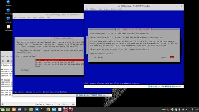Screen dimensions: 199x112
Task: Open View menu in srv-01 window
Action: coord(100,9)
